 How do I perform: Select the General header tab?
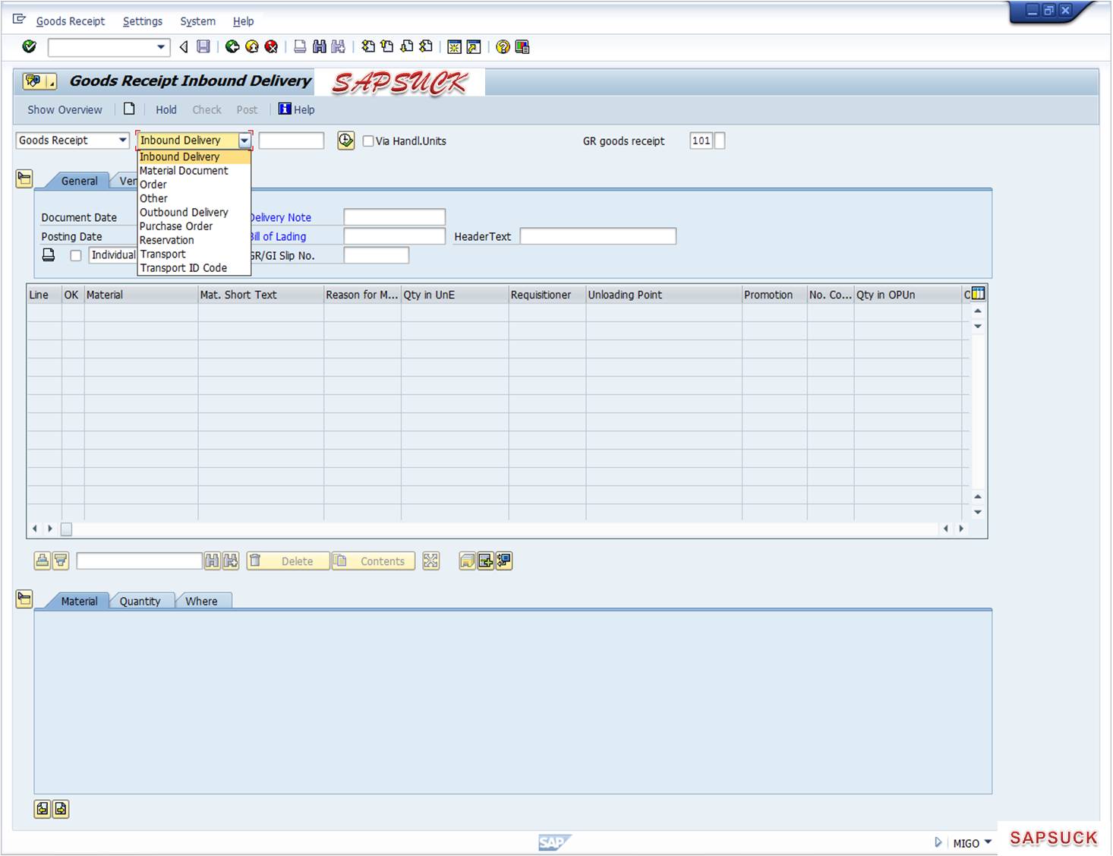pyautogui.click(x=79, y=181)
